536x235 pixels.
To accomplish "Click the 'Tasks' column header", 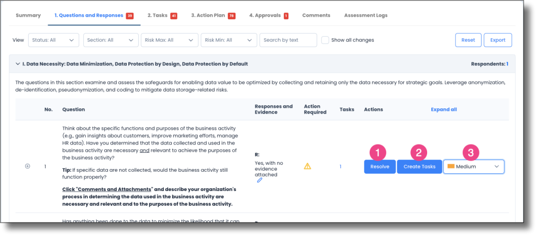I will [x=347, y=109].
